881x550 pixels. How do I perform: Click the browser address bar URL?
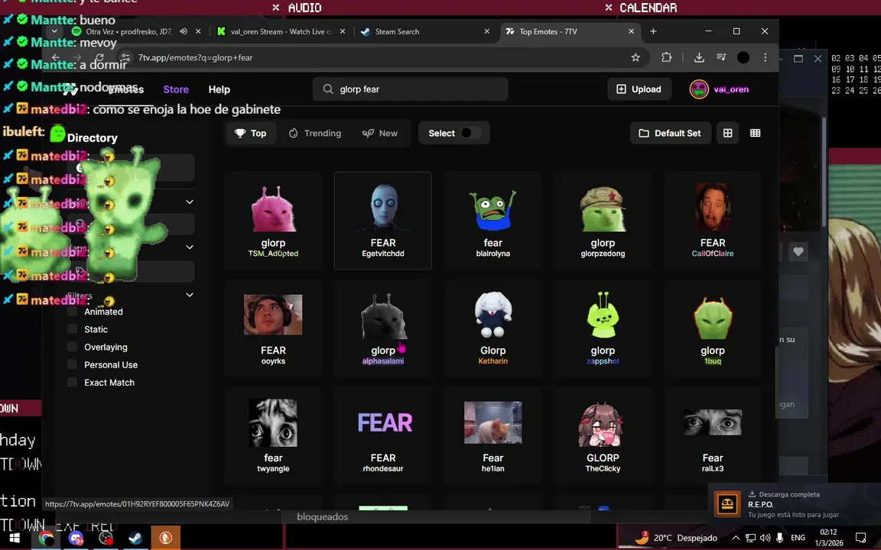tap(195, 57)
